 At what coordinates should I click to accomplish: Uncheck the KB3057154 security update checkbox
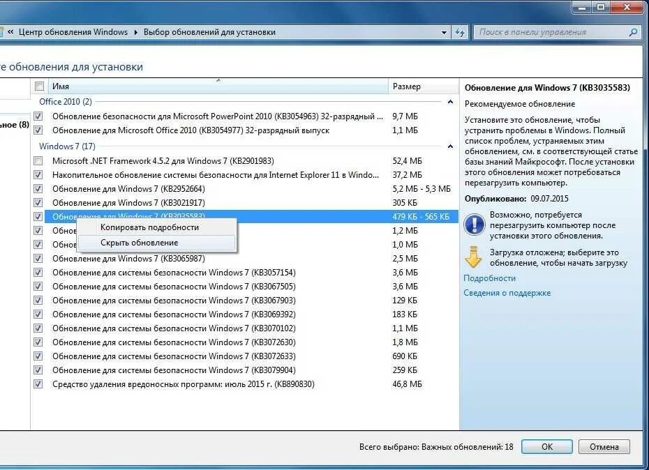38,272
